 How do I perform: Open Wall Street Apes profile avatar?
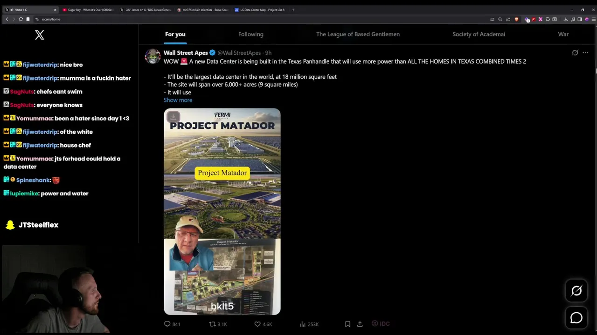pyautogui.click(x=153, y=56)
